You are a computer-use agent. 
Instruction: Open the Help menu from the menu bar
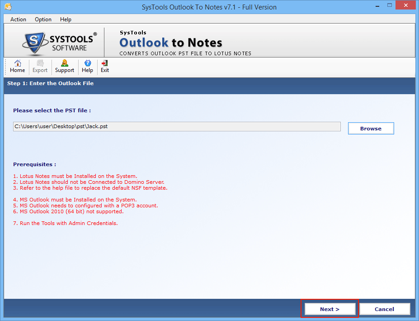pos(66,19)
